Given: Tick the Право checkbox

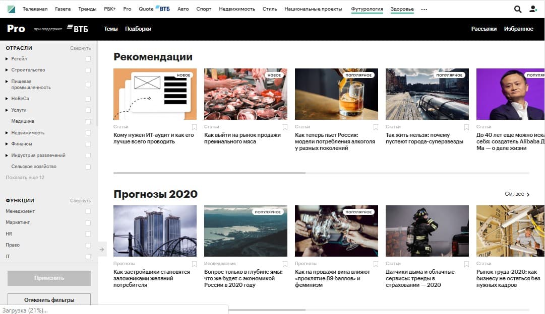Looking at the screenshot, I should [88, 245].
